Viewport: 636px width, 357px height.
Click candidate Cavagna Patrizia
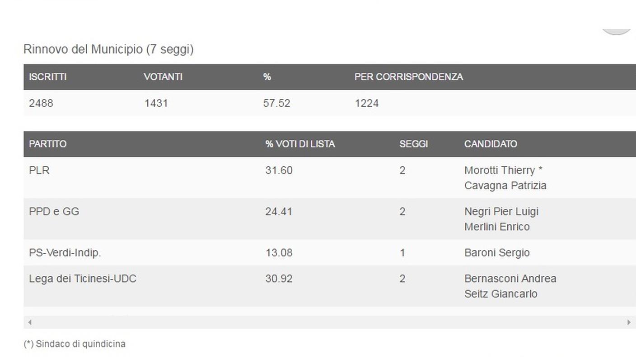click(505, 186)
